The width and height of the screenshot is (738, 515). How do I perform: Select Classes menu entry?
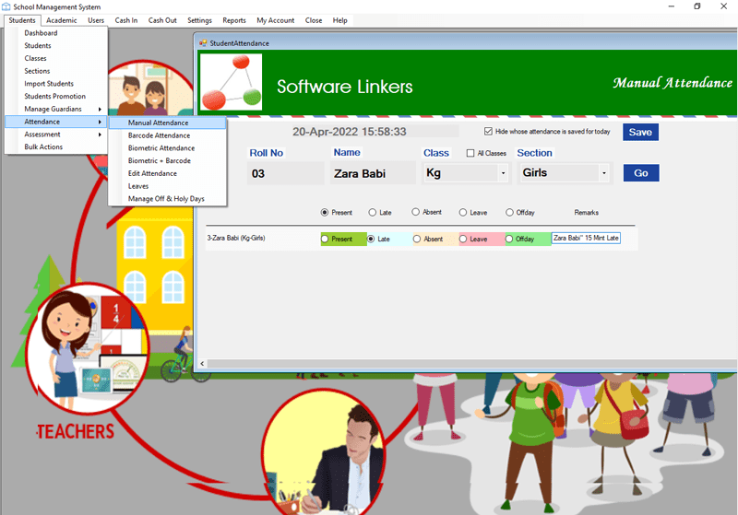56,58
